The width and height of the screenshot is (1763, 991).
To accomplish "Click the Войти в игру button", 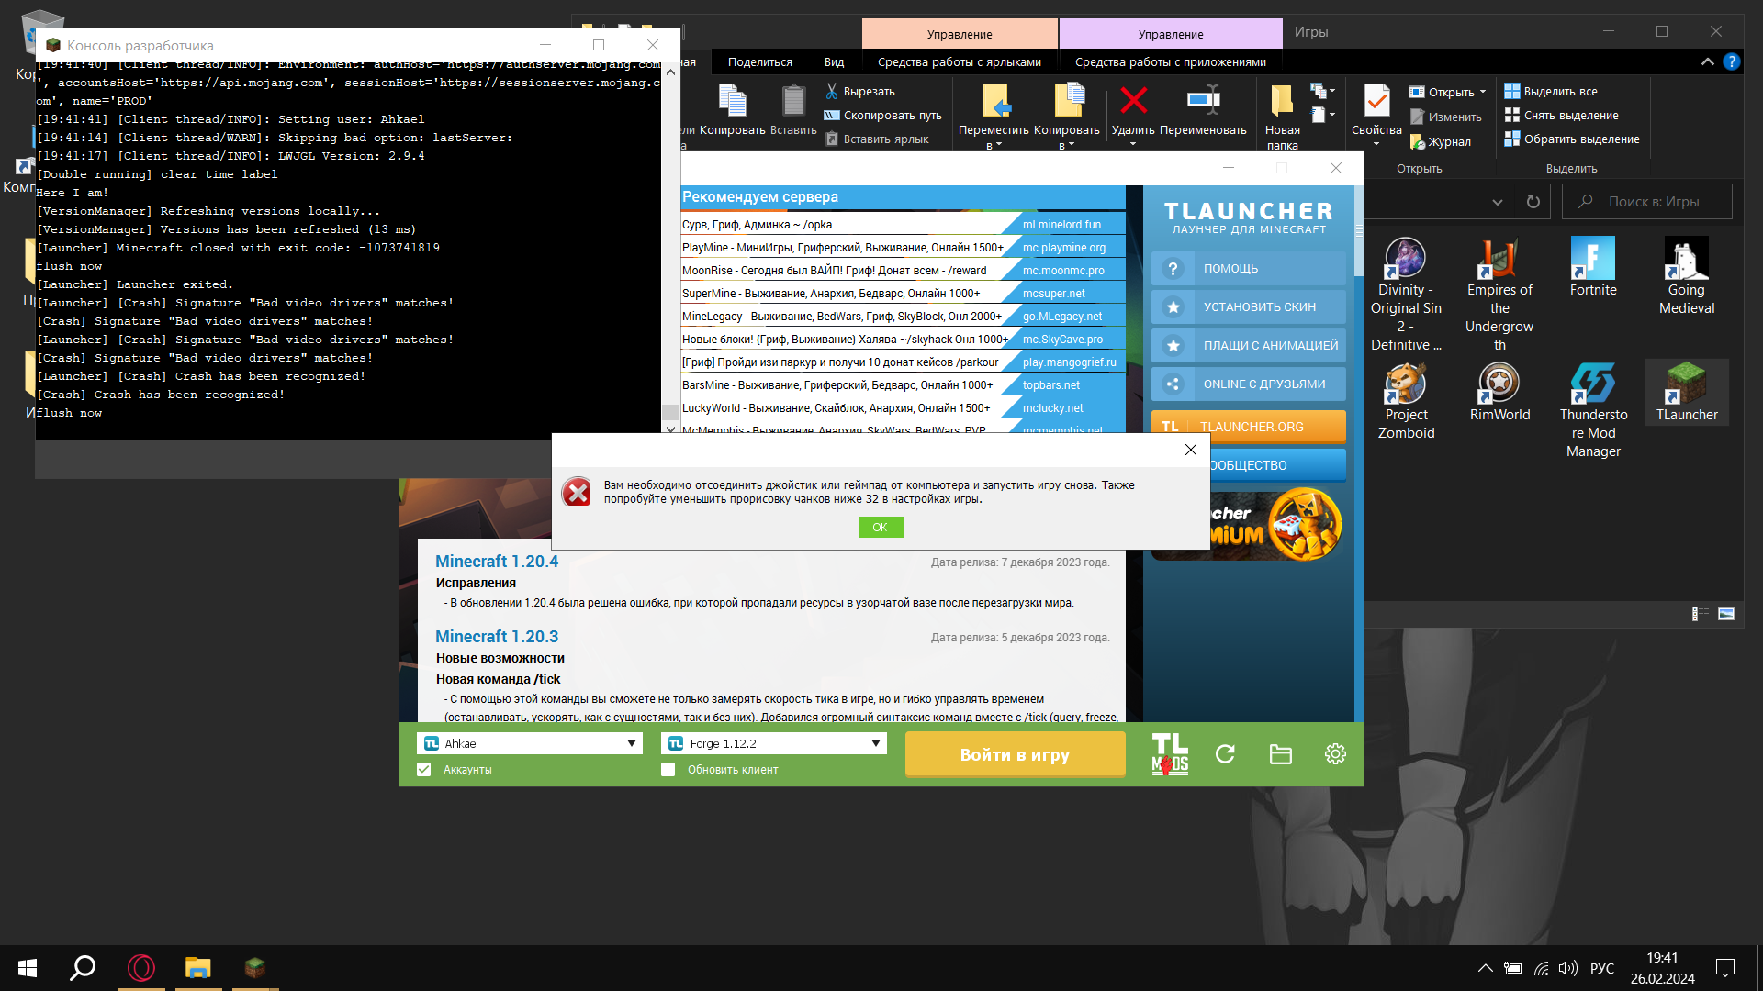I will click(1014, 753).
